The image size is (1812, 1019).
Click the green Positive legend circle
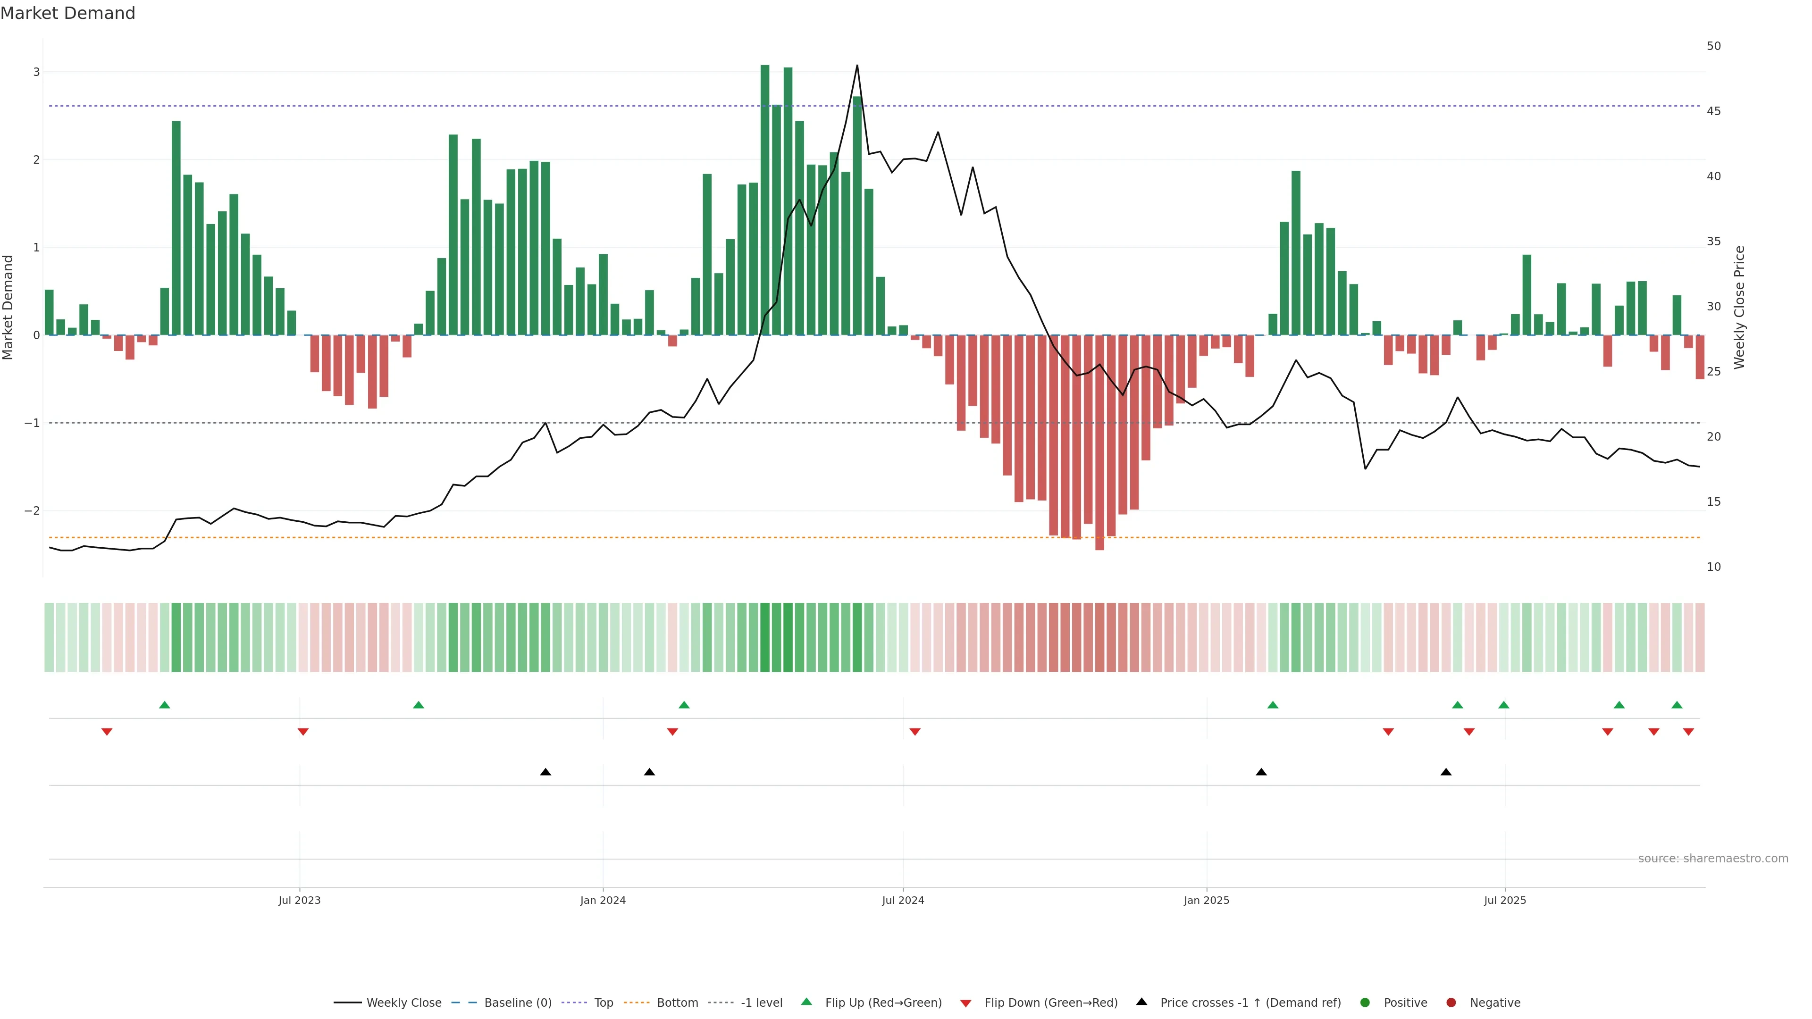(1365, 1002)
